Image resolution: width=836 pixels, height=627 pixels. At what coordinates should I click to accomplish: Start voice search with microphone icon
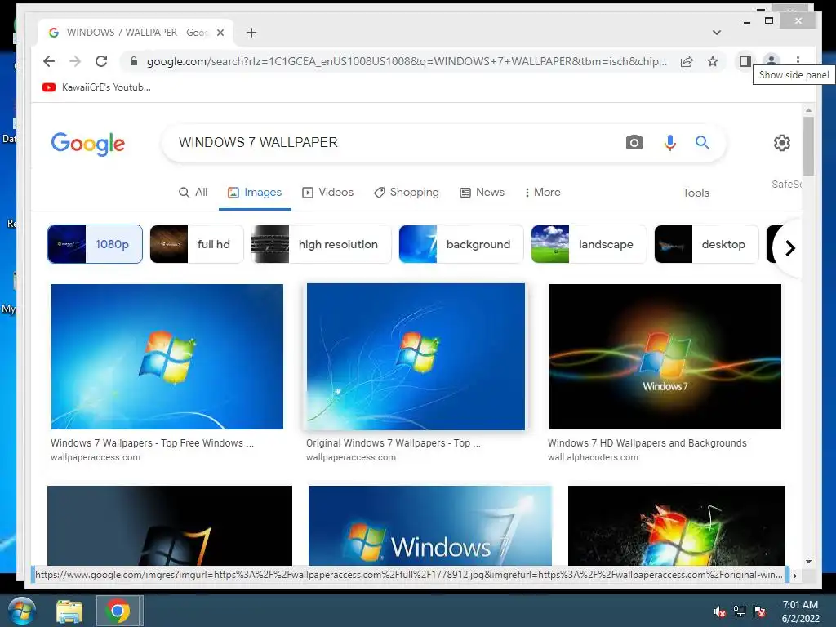tap(670, 142)
